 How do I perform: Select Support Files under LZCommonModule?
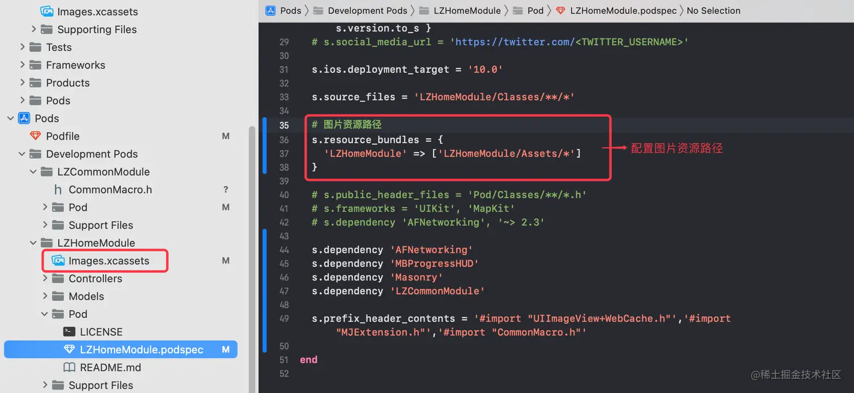(x=101, y=225)
